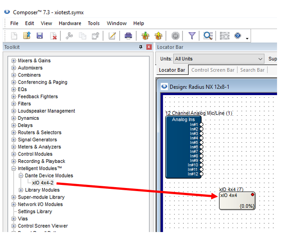Select Super-module Library tree item

coord(41,197)
